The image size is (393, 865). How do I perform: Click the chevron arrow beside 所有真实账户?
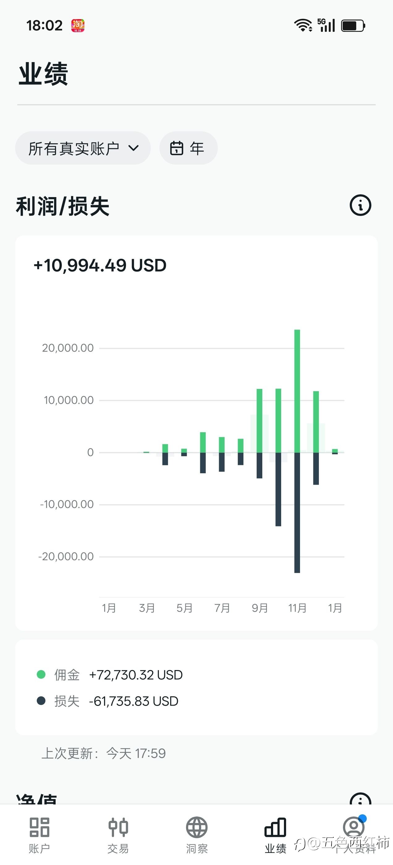tap(134, 148)
